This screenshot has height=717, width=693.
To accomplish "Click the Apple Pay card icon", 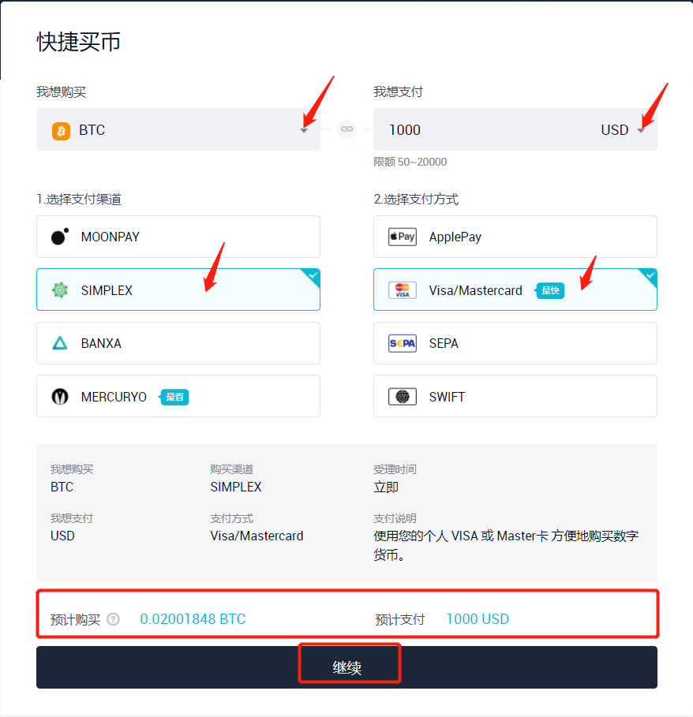I will [x=403, y=237].
